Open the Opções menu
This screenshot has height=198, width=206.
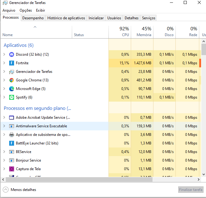click(x=26, y=10)
